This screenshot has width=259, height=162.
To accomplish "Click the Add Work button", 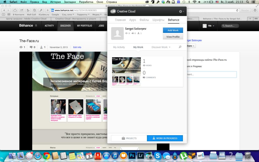I will click(x=173, y=30).
